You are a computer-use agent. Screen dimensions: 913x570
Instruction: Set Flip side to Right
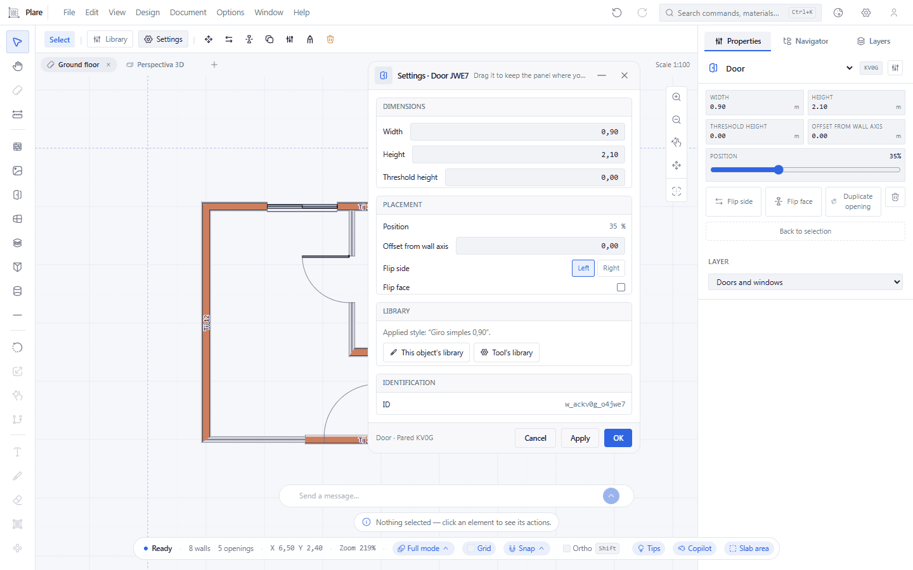(611, 268)
